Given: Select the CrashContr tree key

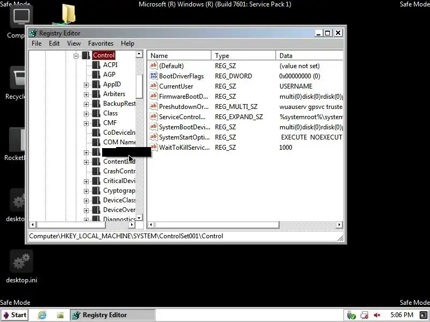Looking at the screenshot, I should click(x=119, y=171).
